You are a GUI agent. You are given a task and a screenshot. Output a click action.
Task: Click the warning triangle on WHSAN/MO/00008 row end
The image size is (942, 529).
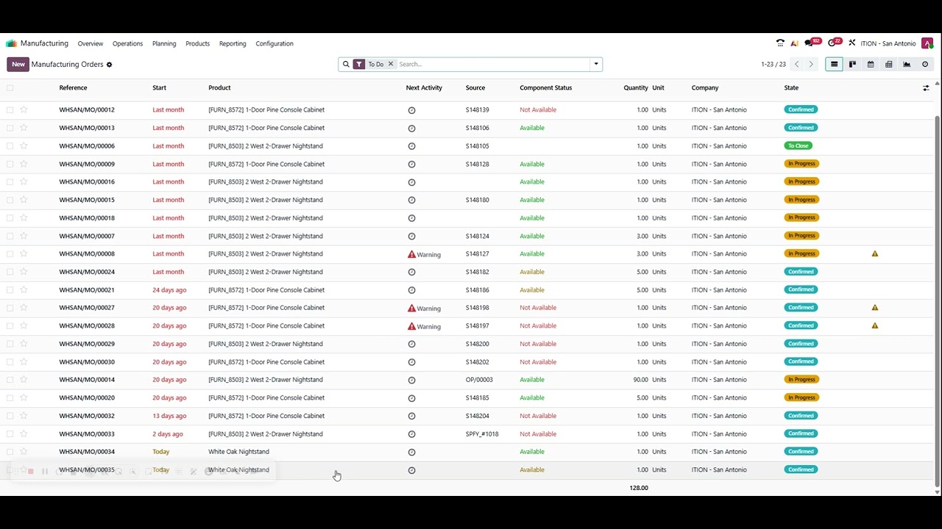(x=875, y=254)
